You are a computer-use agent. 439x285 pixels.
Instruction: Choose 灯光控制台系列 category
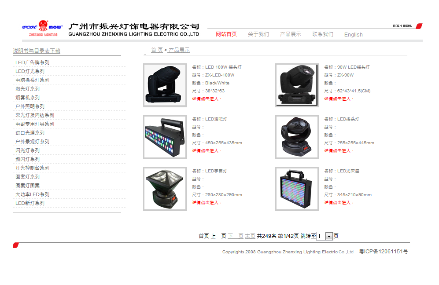click(x=32, y=168)
